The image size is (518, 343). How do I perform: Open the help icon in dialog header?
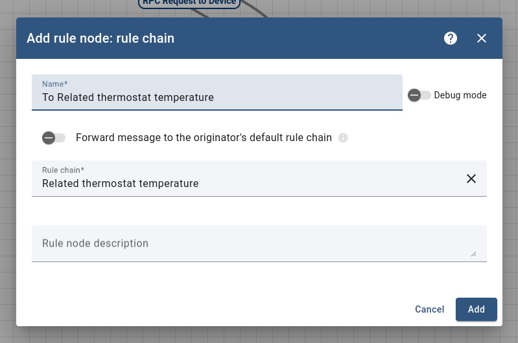(x=451, y=38)
